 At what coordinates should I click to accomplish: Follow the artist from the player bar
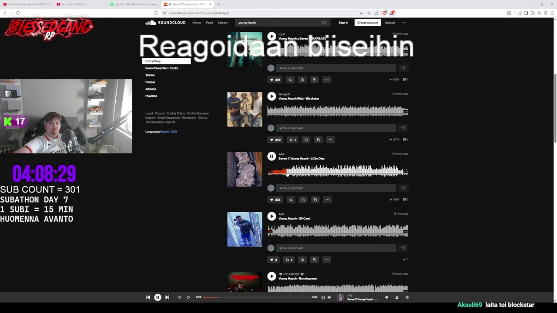(397, 297)
